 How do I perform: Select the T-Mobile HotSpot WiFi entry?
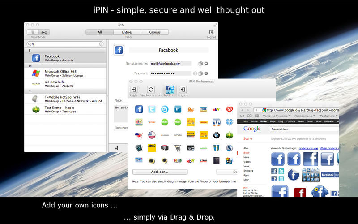click(x=65, y=99)
